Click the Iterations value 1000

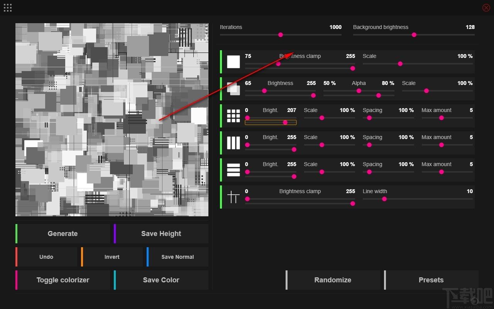(335, 27)
